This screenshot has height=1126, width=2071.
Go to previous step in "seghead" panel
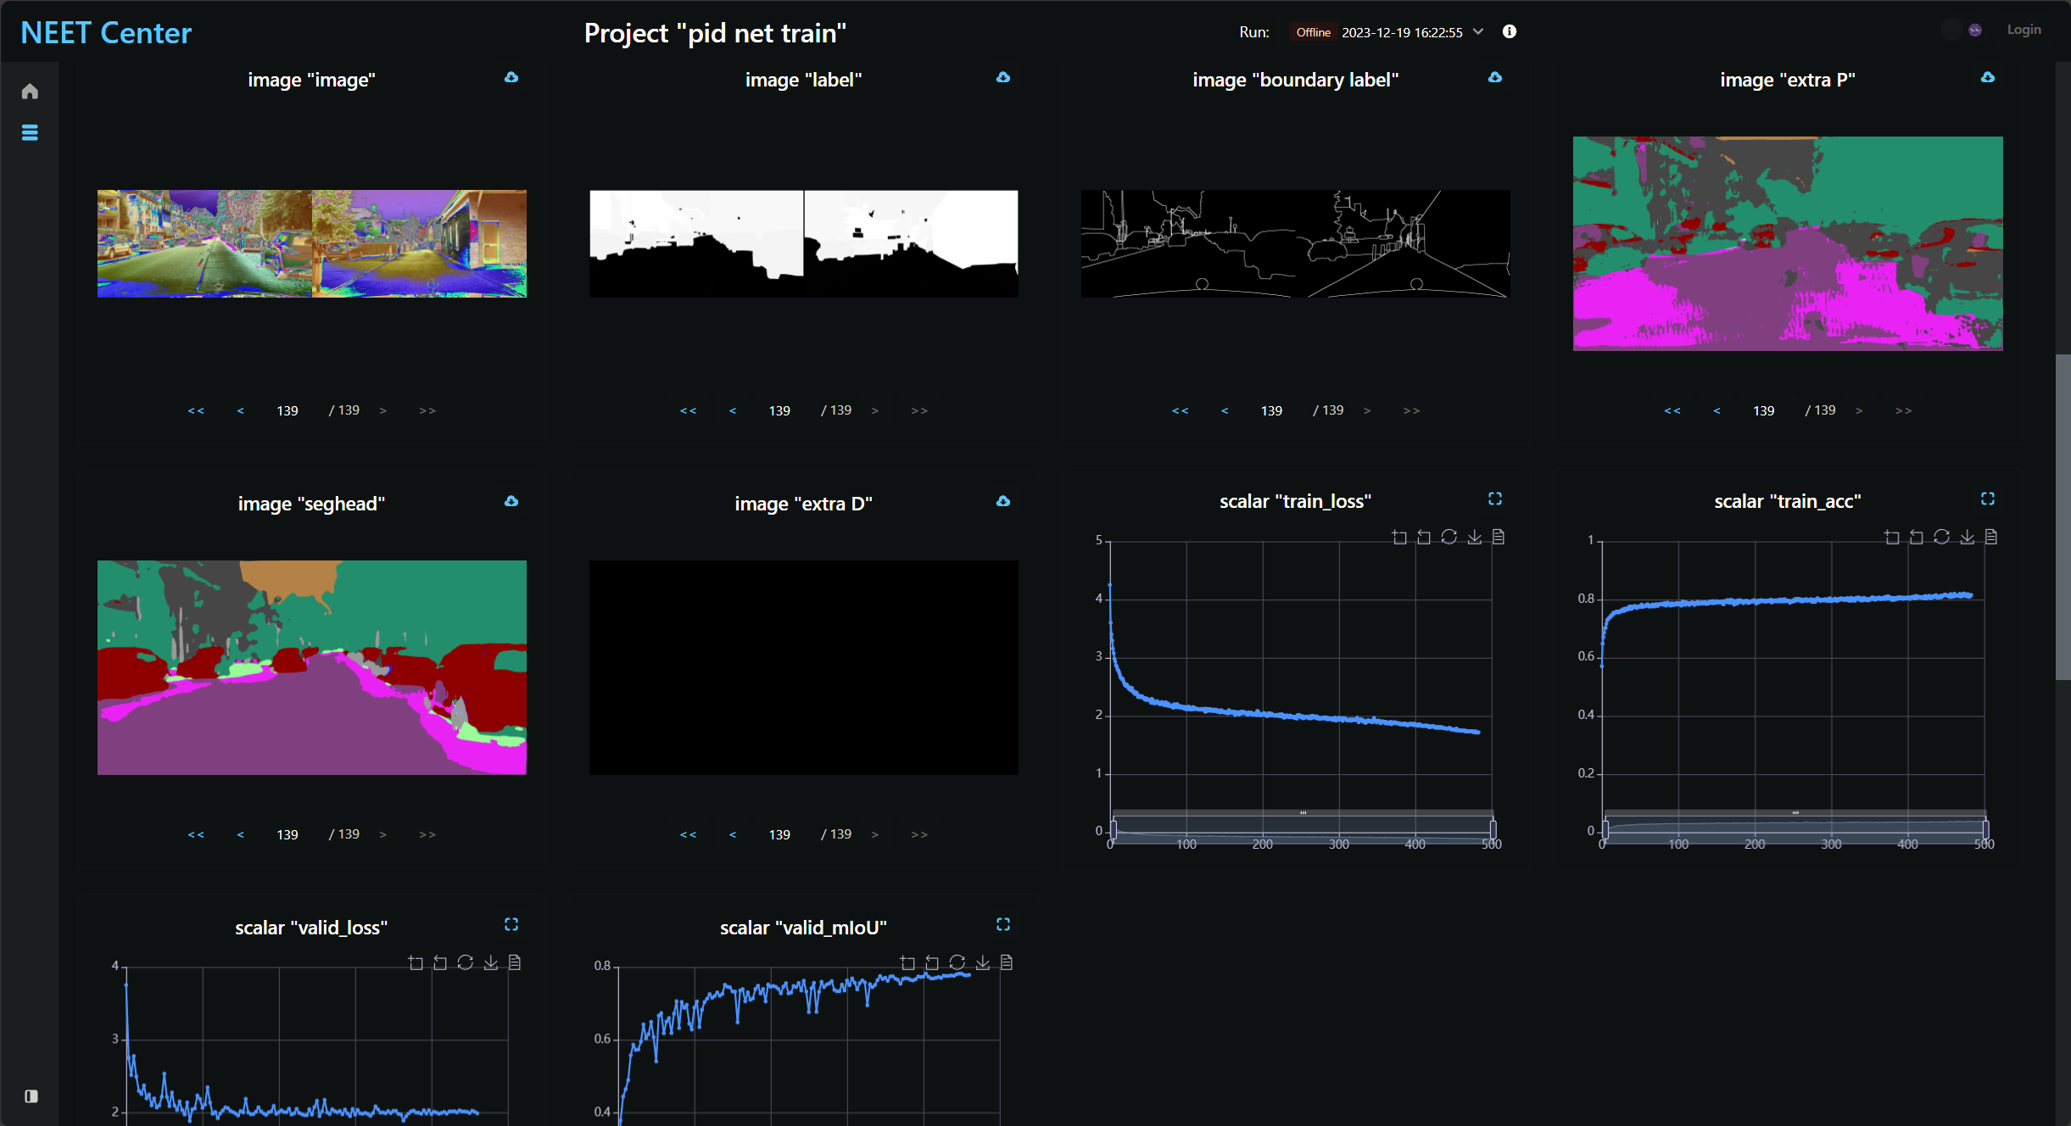point(241,834)
